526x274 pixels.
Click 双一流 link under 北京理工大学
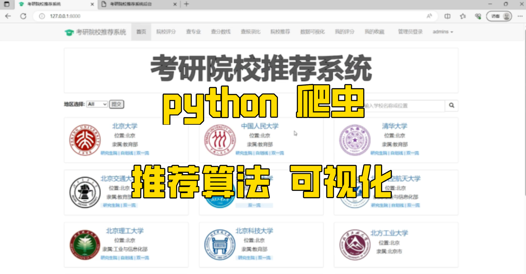[x=143, y=258]
